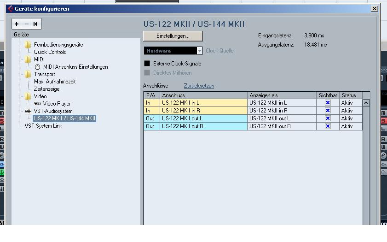Select VST System Link entry

pyautogui.click(x=43, y=126)
